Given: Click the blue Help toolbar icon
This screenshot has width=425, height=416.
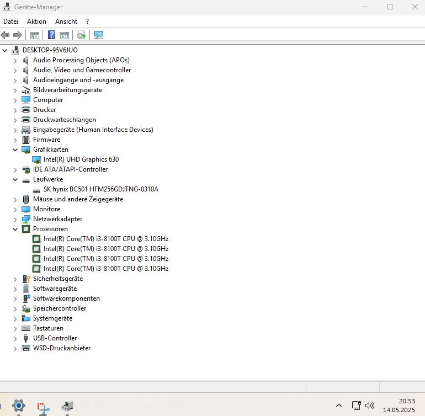Looking at the screenshot, I should click(x=51, y=35).
